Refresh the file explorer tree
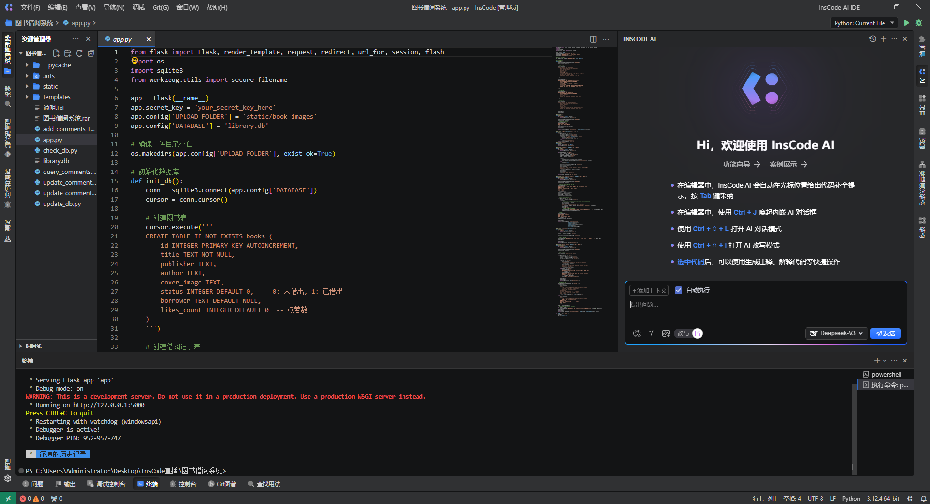 [x=79, y=53]
